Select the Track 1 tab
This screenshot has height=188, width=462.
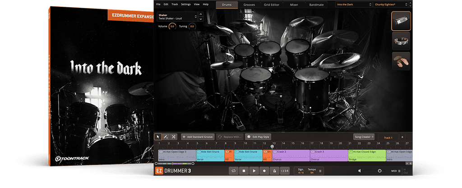click(388, 137)
